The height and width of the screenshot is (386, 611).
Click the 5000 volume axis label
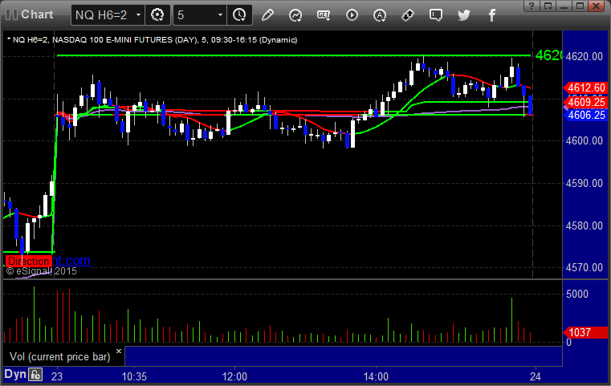577,294
